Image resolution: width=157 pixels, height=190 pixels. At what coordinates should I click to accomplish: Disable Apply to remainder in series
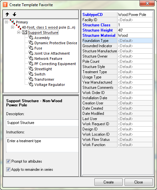[x=8, y=170]
